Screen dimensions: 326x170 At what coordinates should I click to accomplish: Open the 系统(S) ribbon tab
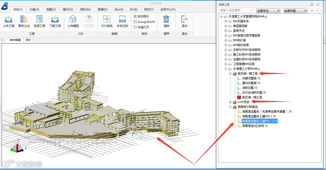tap(18, 10)
